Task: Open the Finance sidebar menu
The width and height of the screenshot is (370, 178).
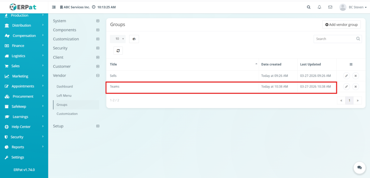Action: pyautogui.click(x=18, y=46)
